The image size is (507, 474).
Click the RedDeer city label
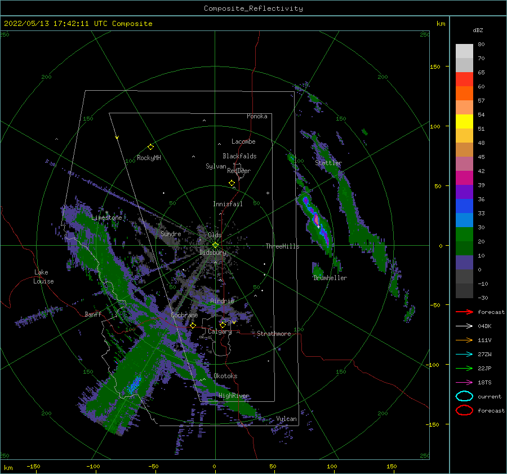pyautogui.click(x=239, y=171)
